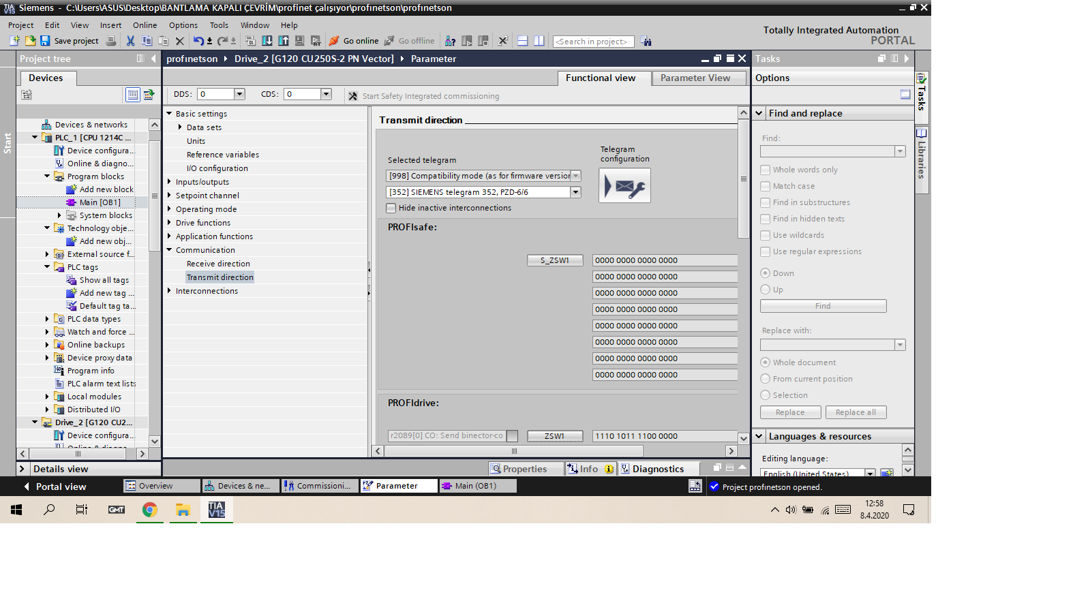
Task: Click the search icon beside project search
Action: [646, 42]
